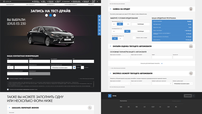The width and height of the screenshot is (202, 114).
Task: Click the calculator icon beside Заявка на кредит
Action: click(x=191, y=9)
